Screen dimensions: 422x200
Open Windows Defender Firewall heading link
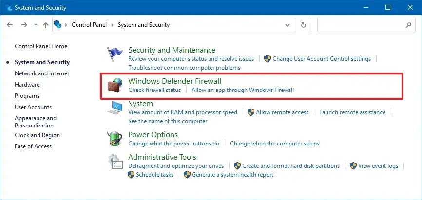tap(174, 81)
